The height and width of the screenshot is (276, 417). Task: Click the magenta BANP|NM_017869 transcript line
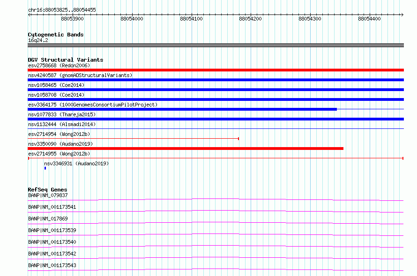tap(216, 223)
